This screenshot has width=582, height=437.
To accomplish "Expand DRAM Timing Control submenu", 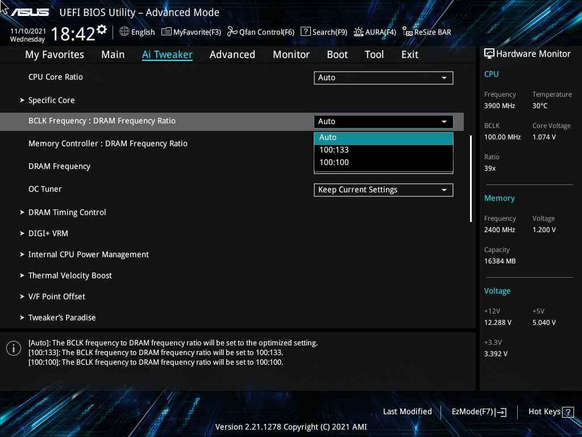I will (67, 213).
